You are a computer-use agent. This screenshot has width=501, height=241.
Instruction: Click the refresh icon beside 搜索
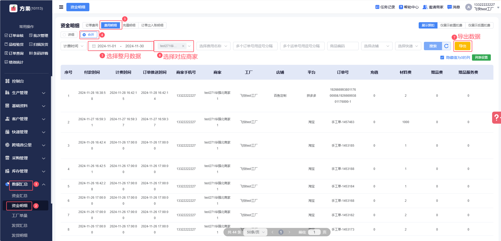[x=446, y=46]
